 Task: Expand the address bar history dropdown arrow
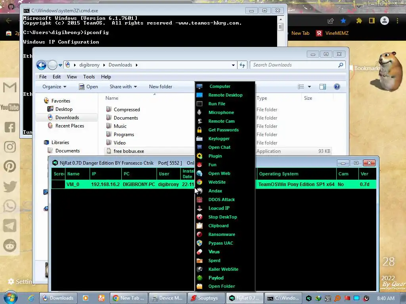pos(233,65)
